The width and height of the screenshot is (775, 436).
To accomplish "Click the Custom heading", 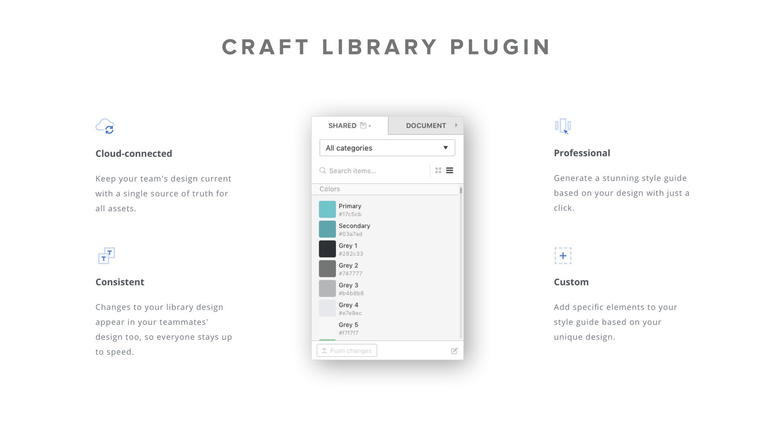I will (571, 282).
